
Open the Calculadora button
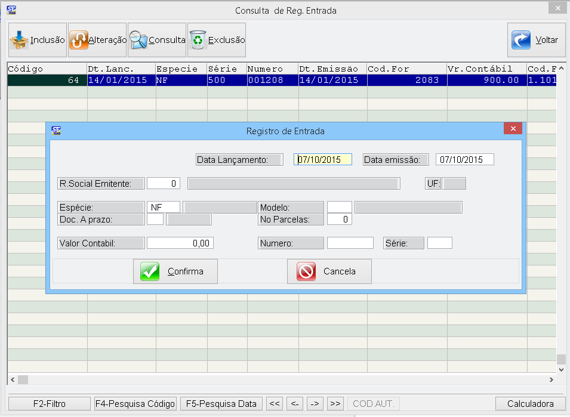tap(530, 404)
